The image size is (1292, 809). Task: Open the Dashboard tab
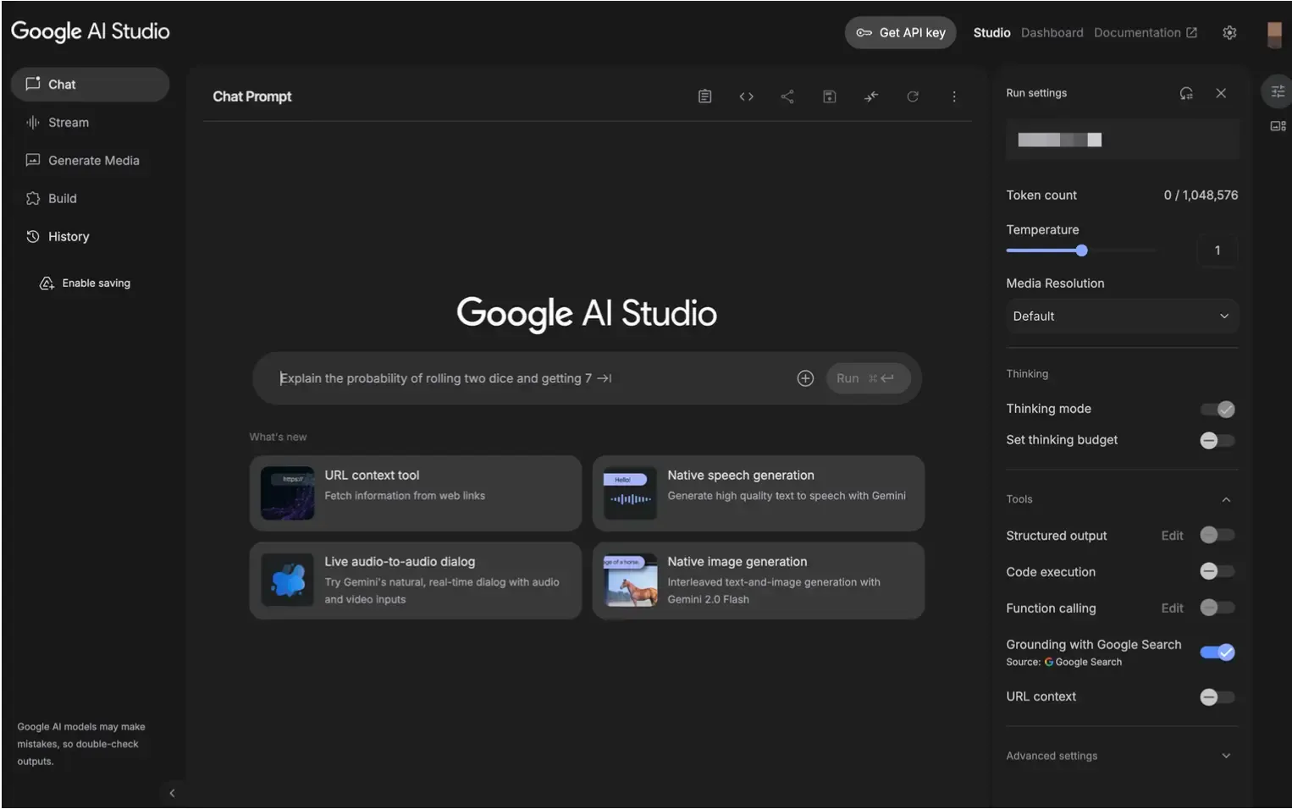coord(1052,32)
